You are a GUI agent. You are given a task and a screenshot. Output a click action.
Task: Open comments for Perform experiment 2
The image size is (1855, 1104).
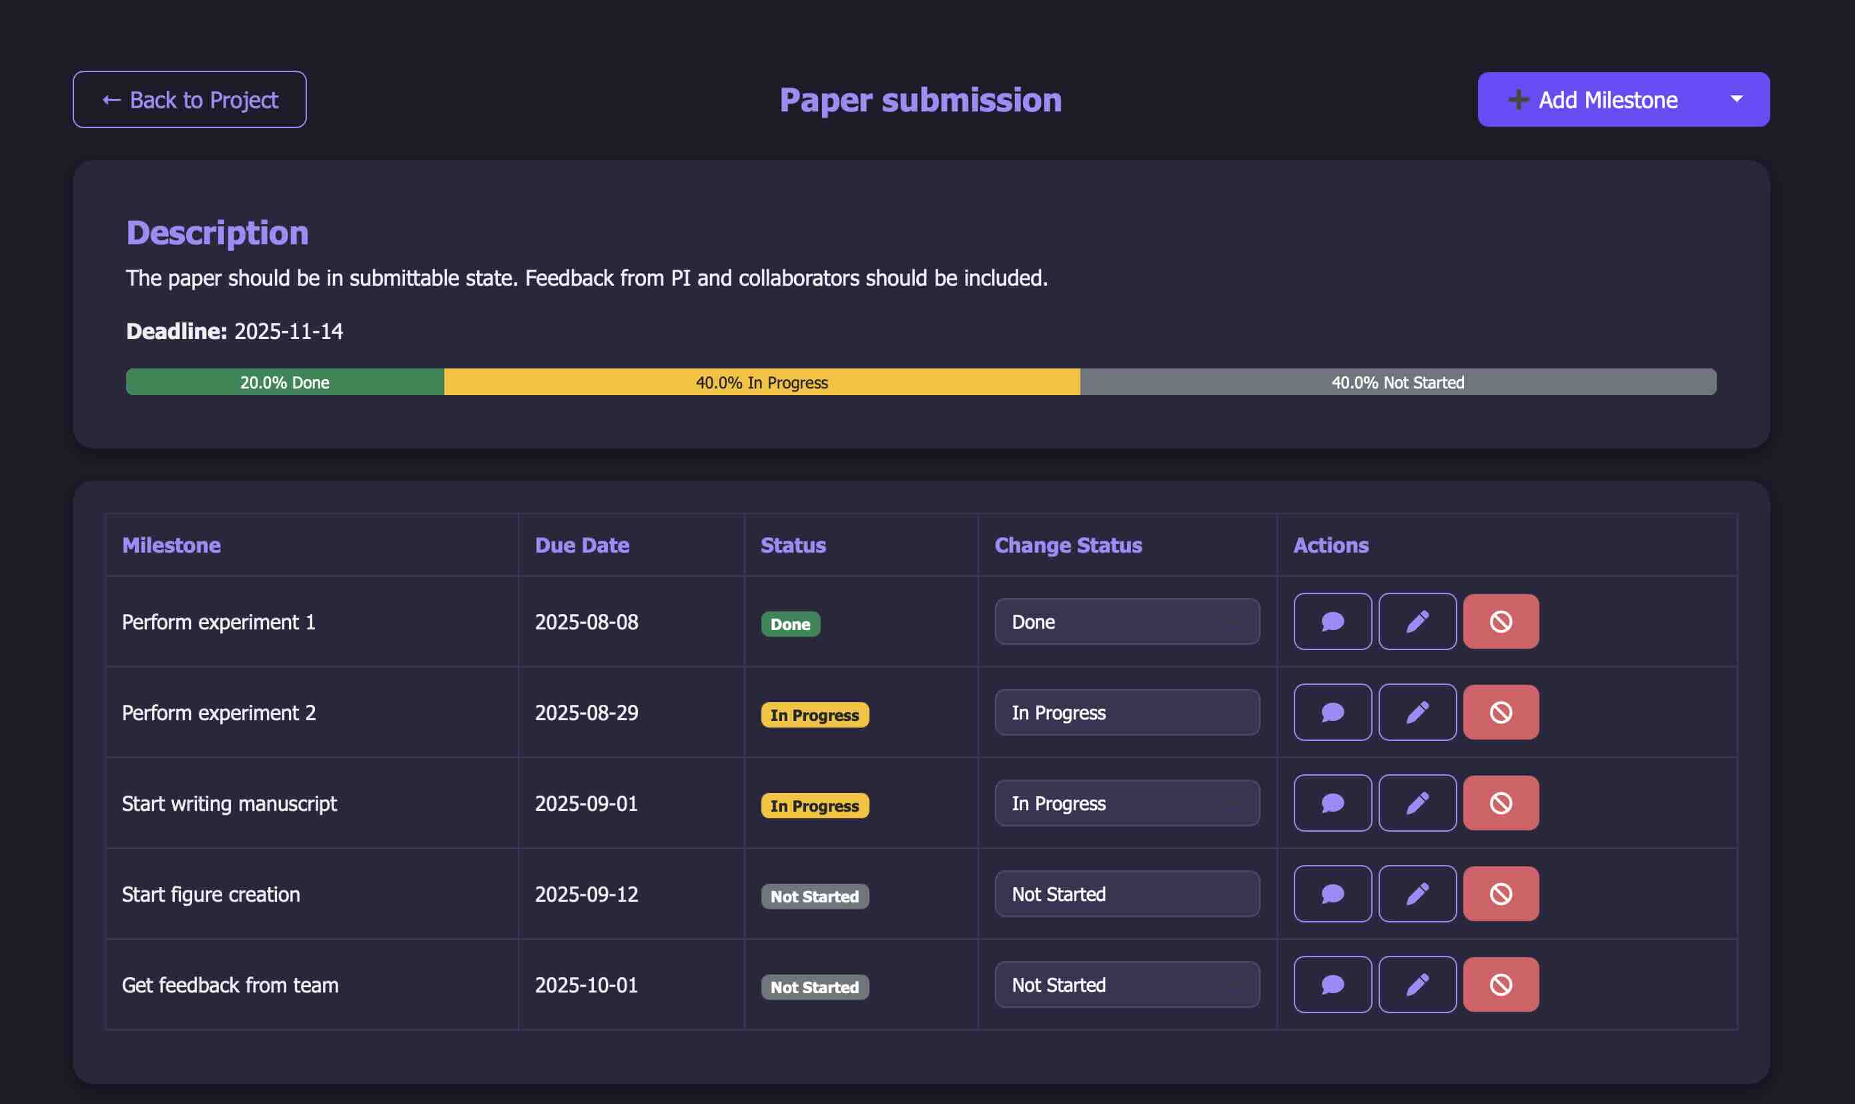click(1333, 712)
